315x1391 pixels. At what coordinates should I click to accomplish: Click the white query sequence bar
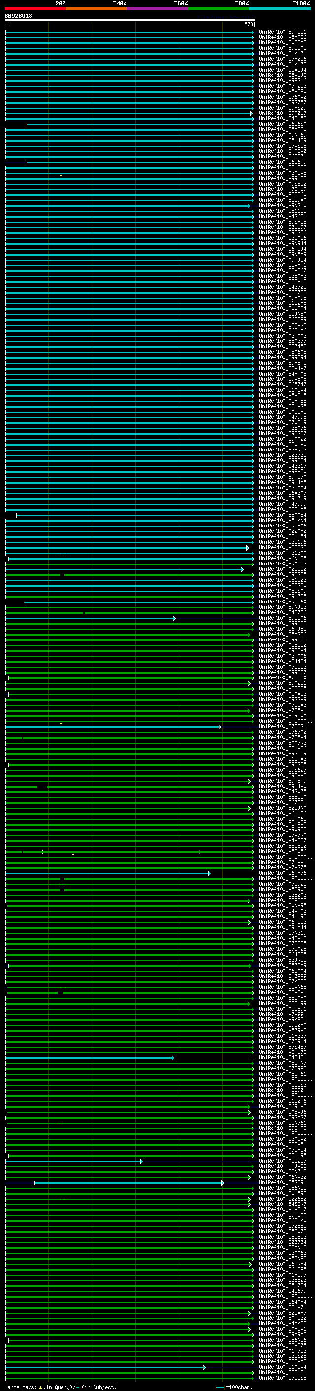(x=130, y=21)
